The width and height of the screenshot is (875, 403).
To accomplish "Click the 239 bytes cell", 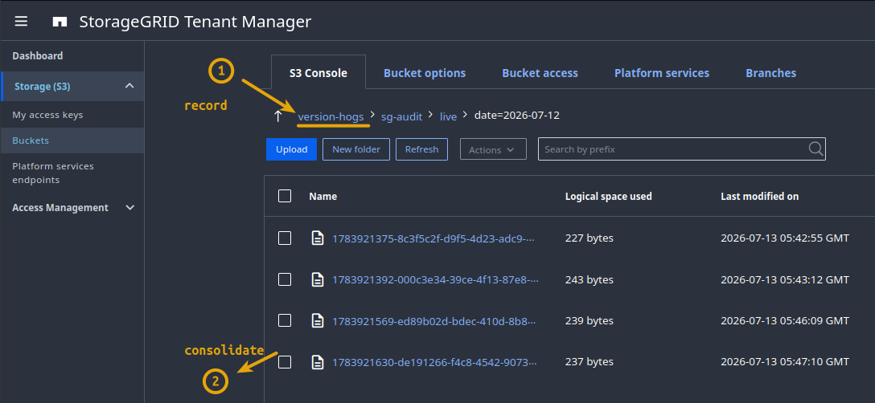I will pos(589,320).
